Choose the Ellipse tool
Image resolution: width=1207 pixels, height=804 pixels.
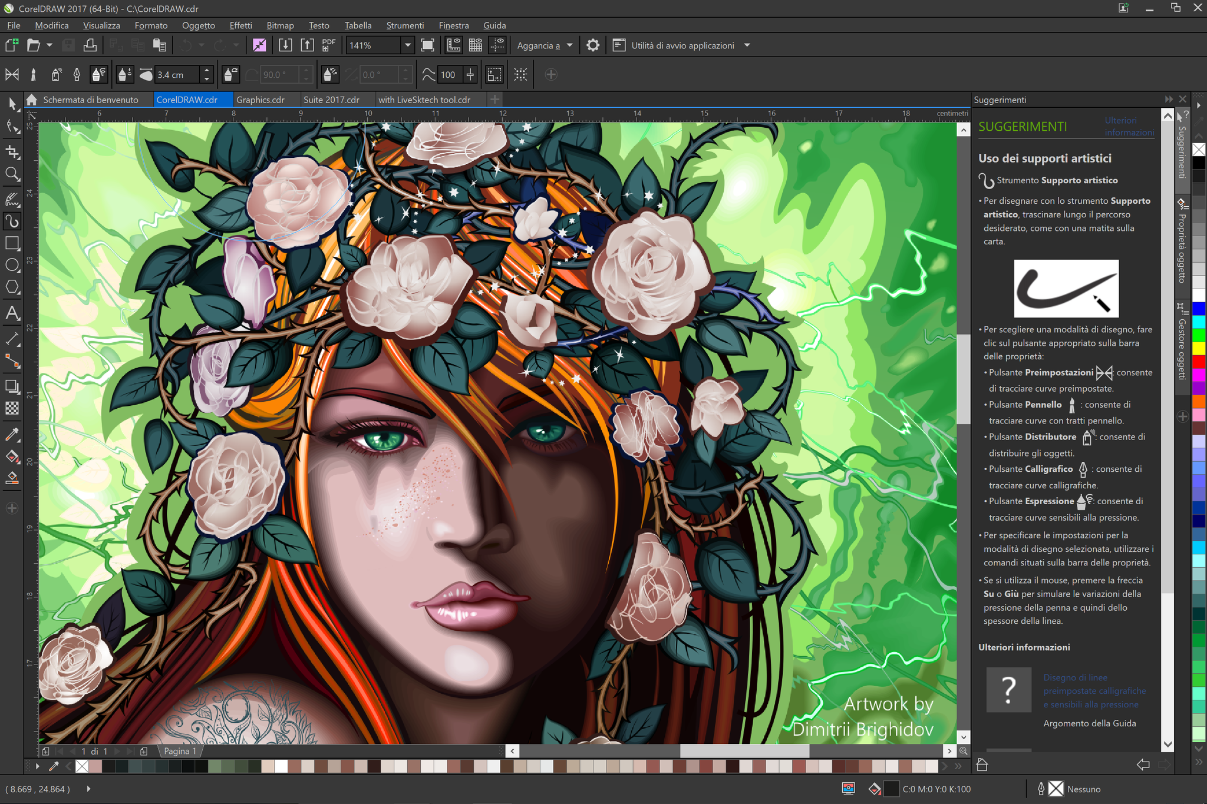[12, 265]
